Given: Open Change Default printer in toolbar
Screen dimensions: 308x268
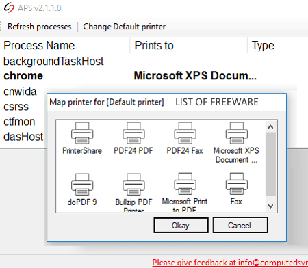Looking at the screenshot, I should click(124, 27).
